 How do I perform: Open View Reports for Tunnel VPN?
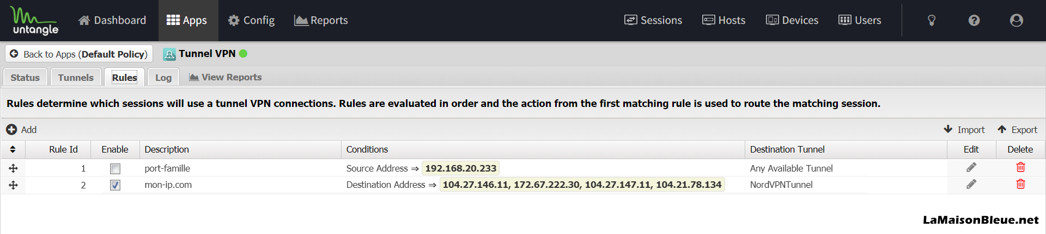[225, 77]
